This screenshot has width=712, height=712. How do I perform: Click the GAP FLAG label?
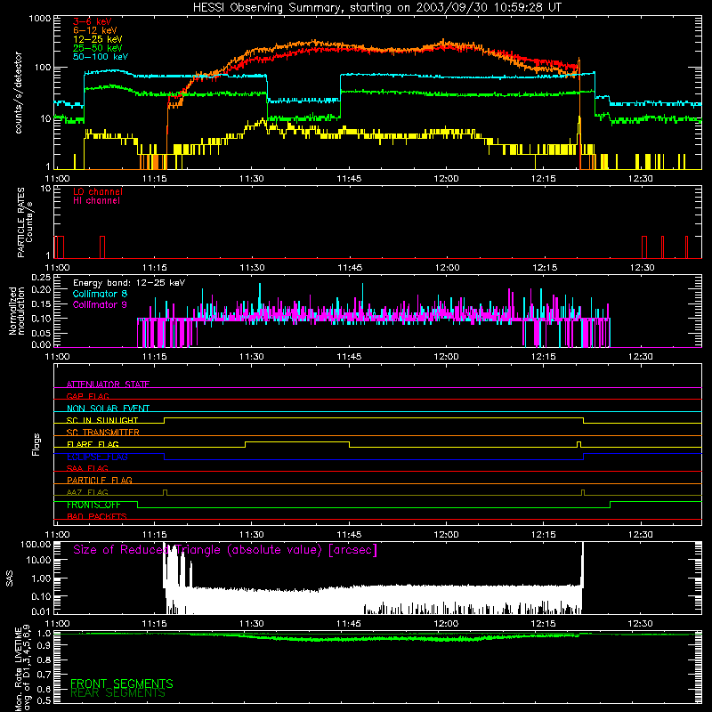click(87, 396)
